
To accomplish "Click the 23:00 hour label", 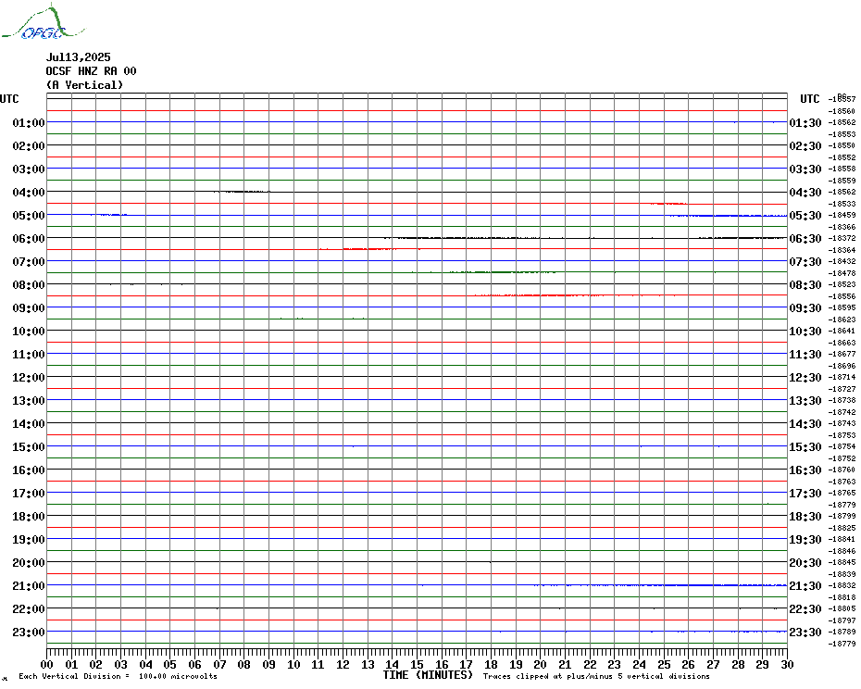I will pos(29,633).
